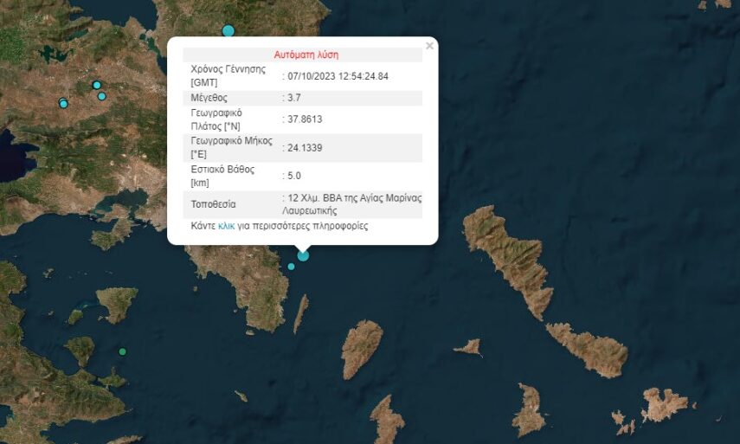The height and width of the screenshot is (444, 740).
Task: Click the red 'Αυτόματη λύση' popup title
Action: click(x=306, y=55)
